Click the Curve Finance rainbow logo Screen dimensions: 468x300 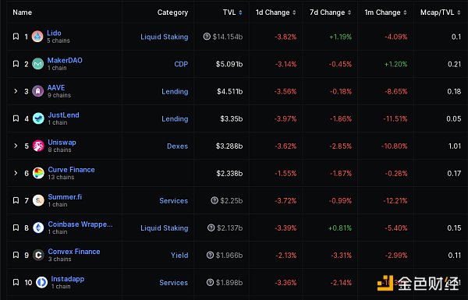click(38, 173)
